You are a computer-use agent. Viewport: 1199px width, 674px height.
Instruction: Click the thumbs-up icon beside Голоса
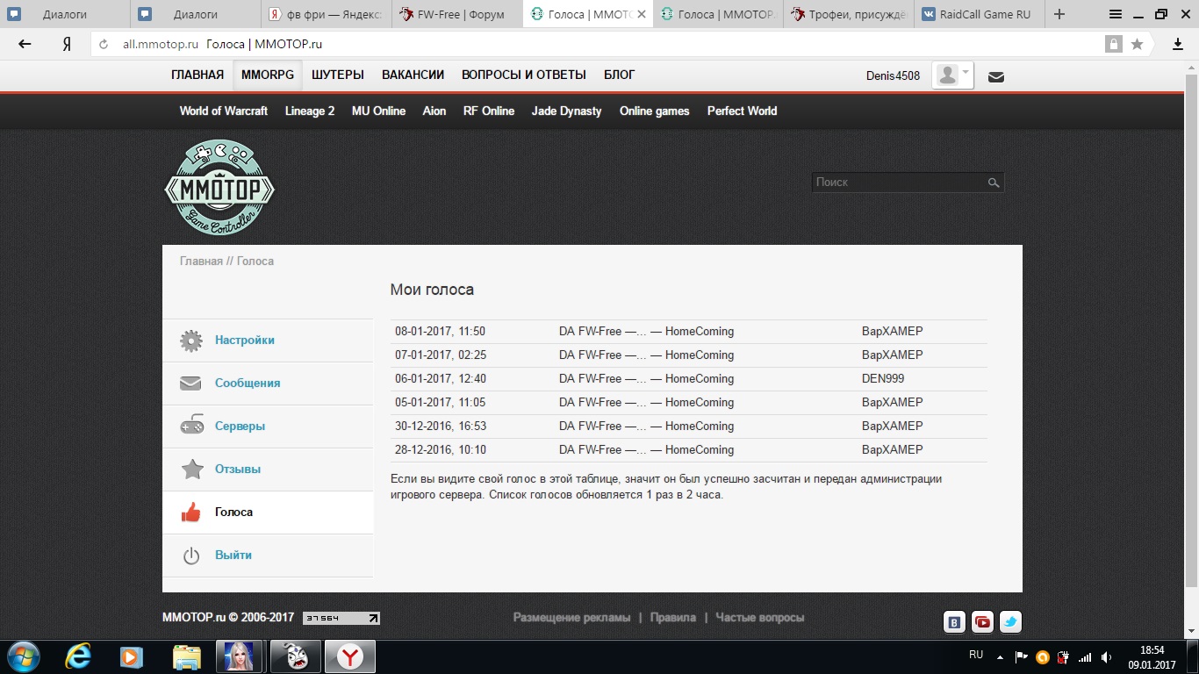[x=190, y=513]
